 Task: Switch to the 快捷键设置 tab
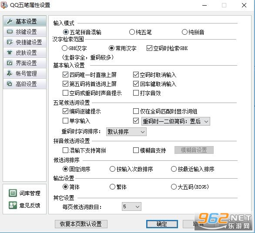point(25,42)
